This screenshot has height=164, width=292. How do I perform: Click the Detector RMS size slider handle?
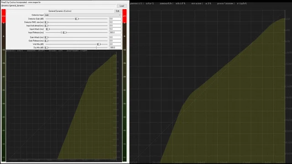(46, 22)
